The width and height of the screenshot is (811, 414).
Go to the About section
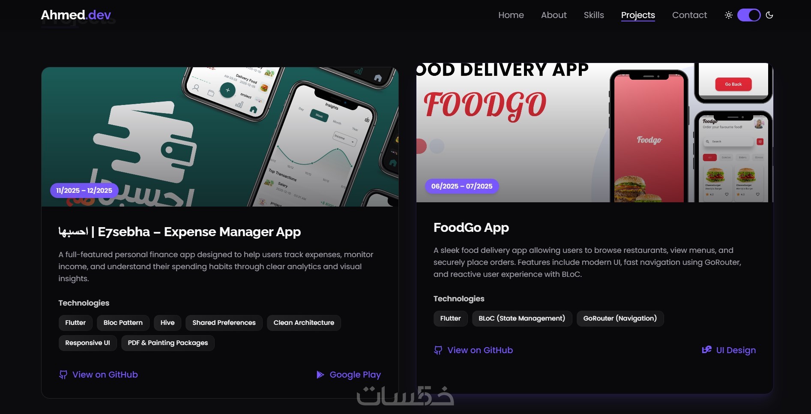(x=554, y=15)
